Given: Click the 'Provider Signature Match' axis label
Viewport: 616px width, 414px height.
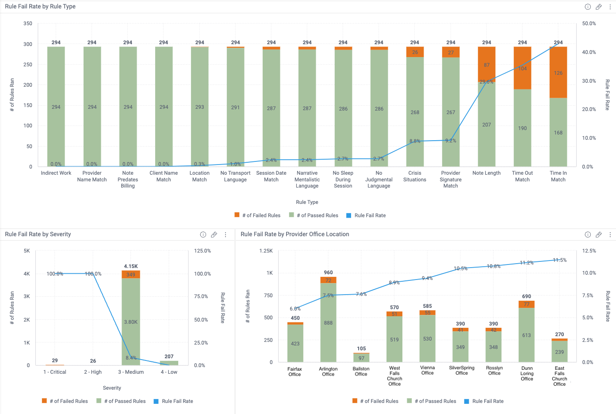Looking at the screenshot, I should pos(451,179).
